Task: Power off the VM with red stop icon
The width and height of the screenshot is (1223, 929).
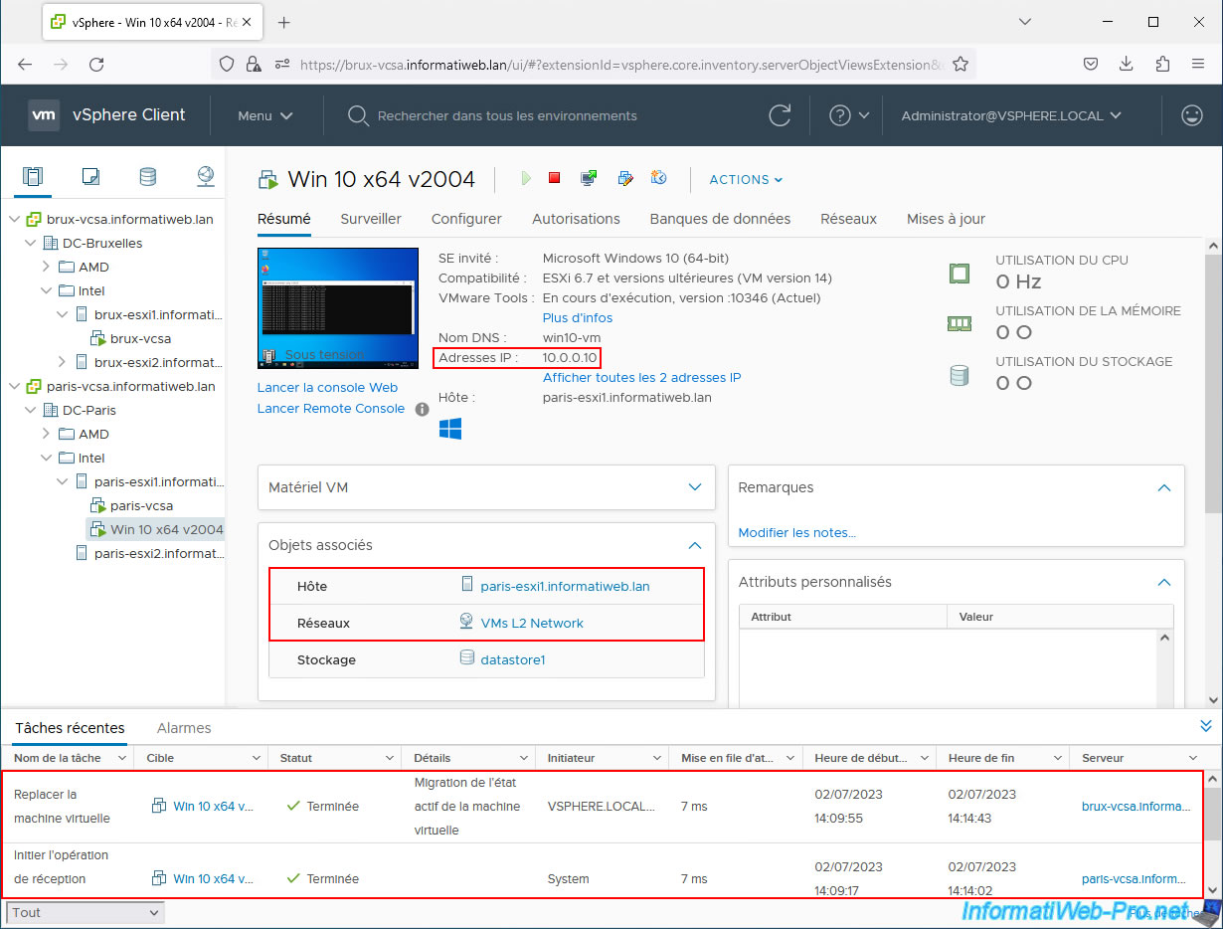Action: click(x=555, y=178)
